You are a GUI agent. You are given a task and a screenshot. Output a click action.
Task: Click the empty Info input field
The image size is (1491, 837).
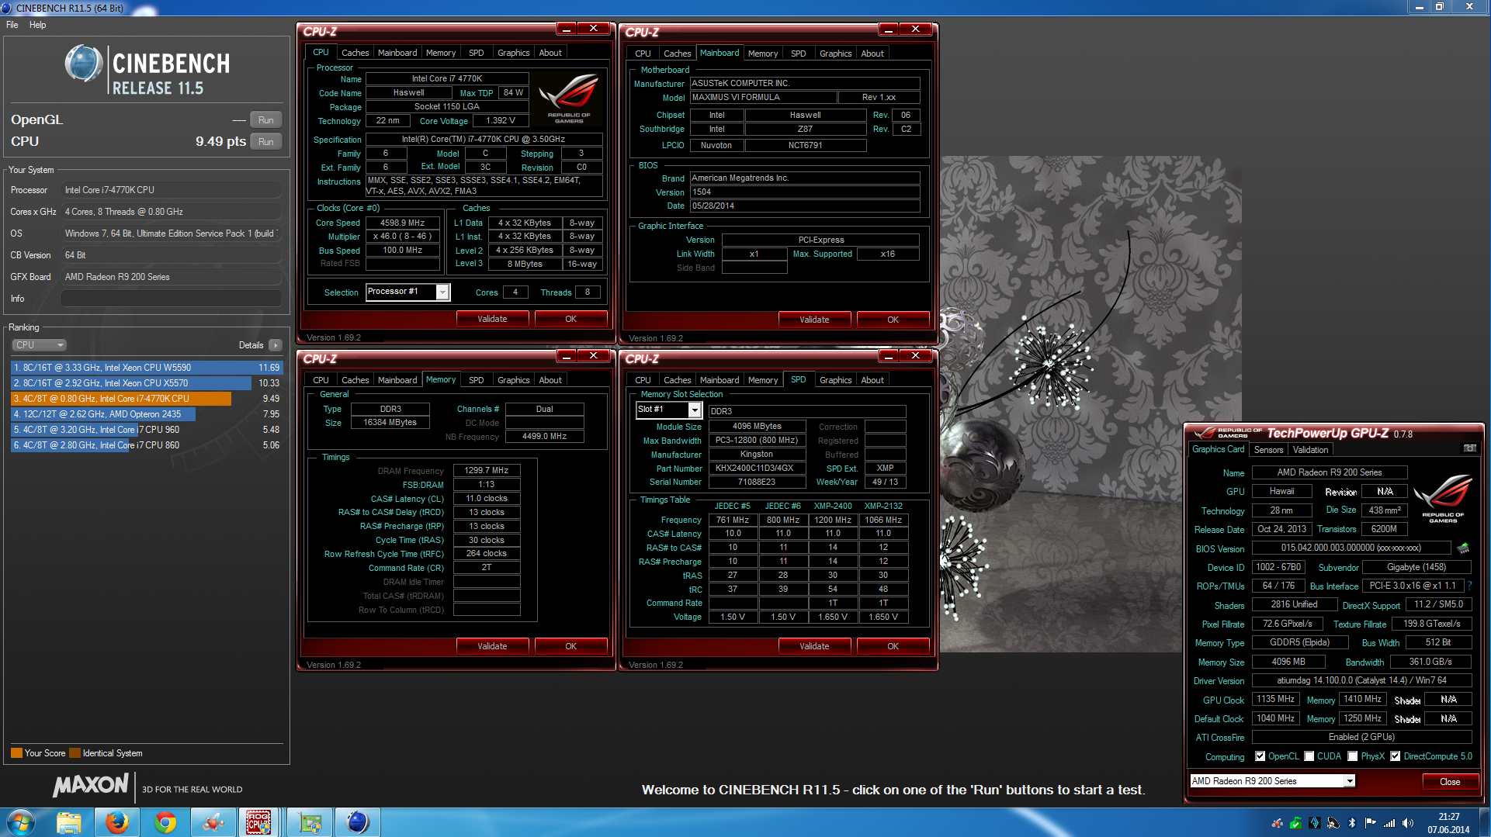pos(172,299)
